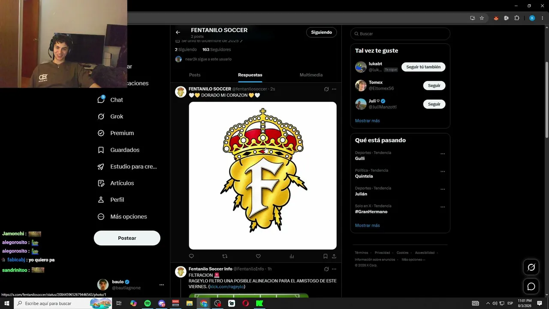Open the Kick app in the taskbar
This screenshot has height=309, width=549.
click(259, 303)
